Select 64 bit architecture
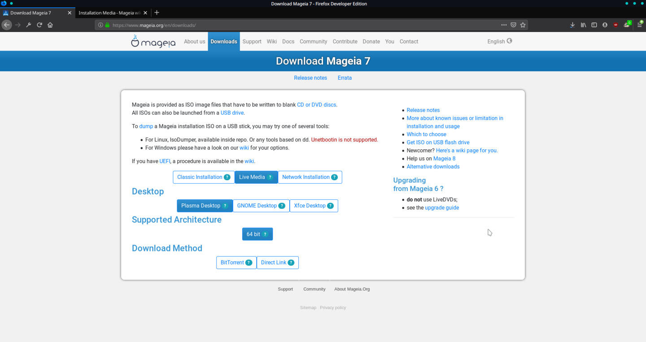 257,234
